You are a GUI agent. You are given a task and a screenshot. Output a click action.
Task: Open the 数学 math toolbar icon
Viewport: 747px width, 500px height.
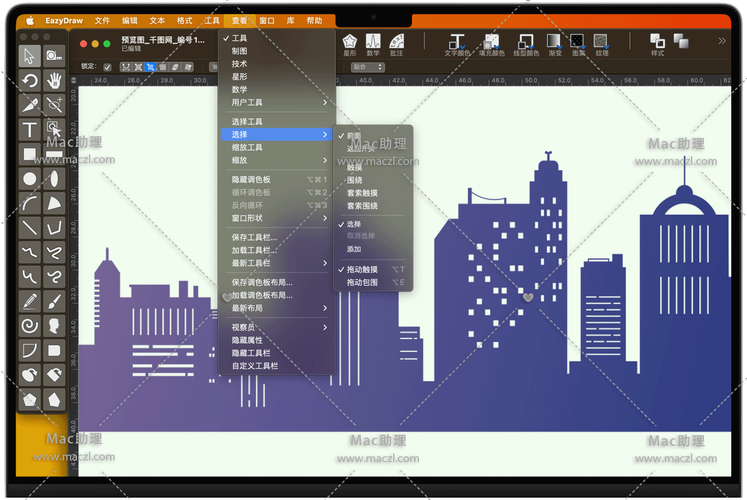373,45
